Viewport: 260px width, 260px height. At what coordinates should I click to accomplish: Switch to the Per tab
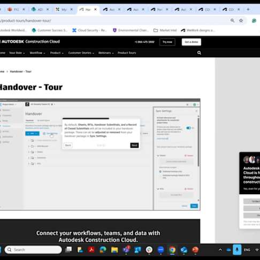159,10
